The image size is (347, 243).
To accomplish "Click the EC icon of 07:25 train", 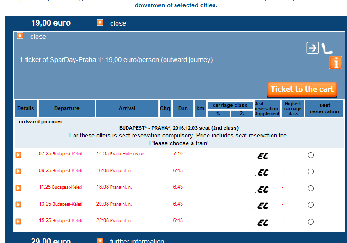I will 263,156.
